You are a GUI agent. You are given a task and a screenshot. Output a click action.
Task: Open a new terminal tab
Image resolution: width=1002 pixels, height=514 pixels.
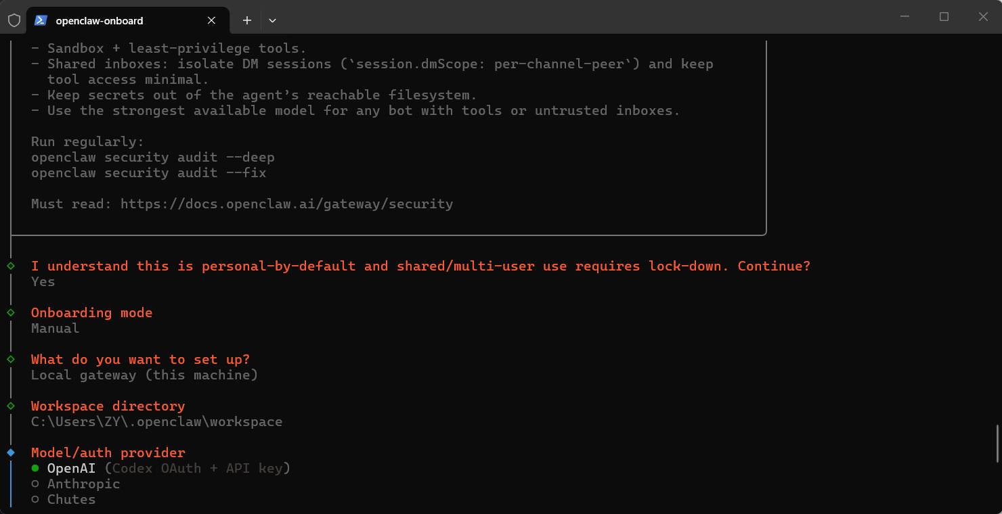pos(247,20)
